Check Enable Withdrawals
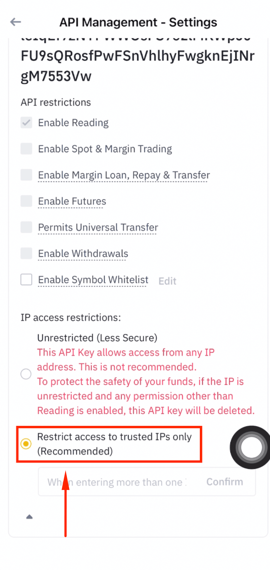Viewport: 270px width, 570px height. (x=26, y=253)
